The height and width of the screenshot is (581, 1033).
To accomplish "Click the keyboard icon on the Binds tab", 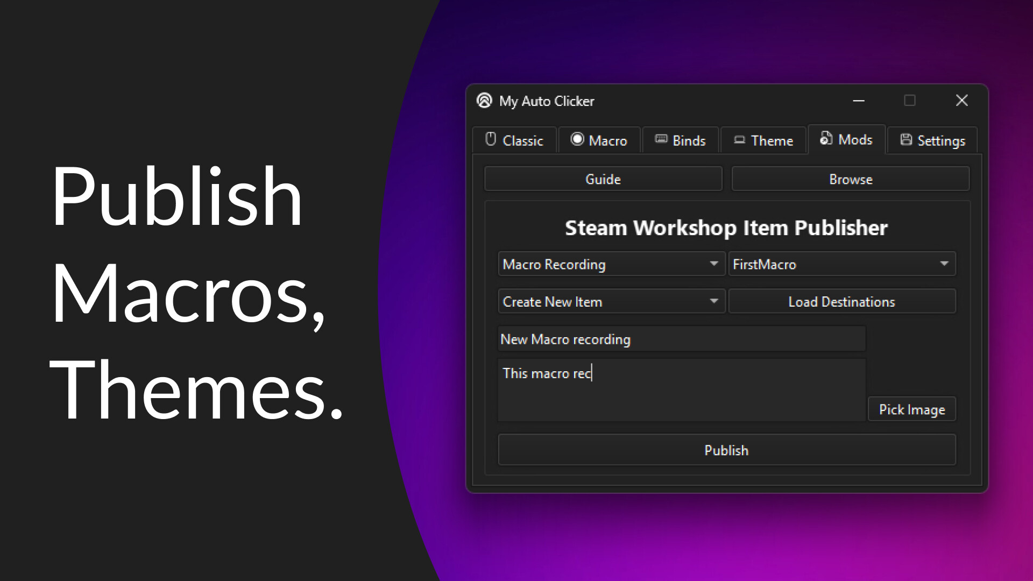I will click(x=661, y=139).
